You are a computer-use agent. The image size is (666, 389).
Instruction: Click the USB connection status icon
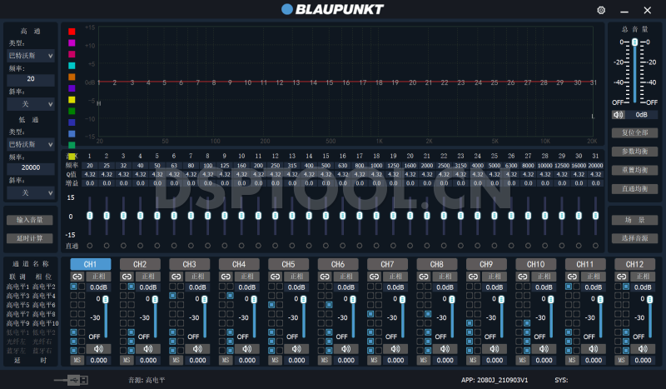70,380
